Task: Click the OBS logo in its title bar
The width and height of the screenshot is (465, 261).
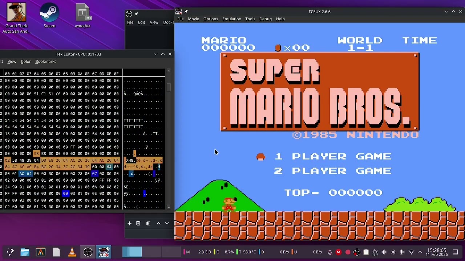Action: (129, 14)
